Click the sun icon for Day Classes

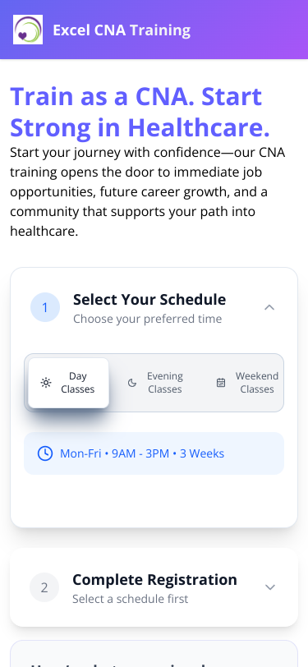tap(45, 383)
